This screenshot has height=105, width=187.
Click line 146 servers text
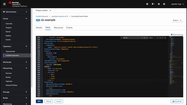tap(47, 66)
